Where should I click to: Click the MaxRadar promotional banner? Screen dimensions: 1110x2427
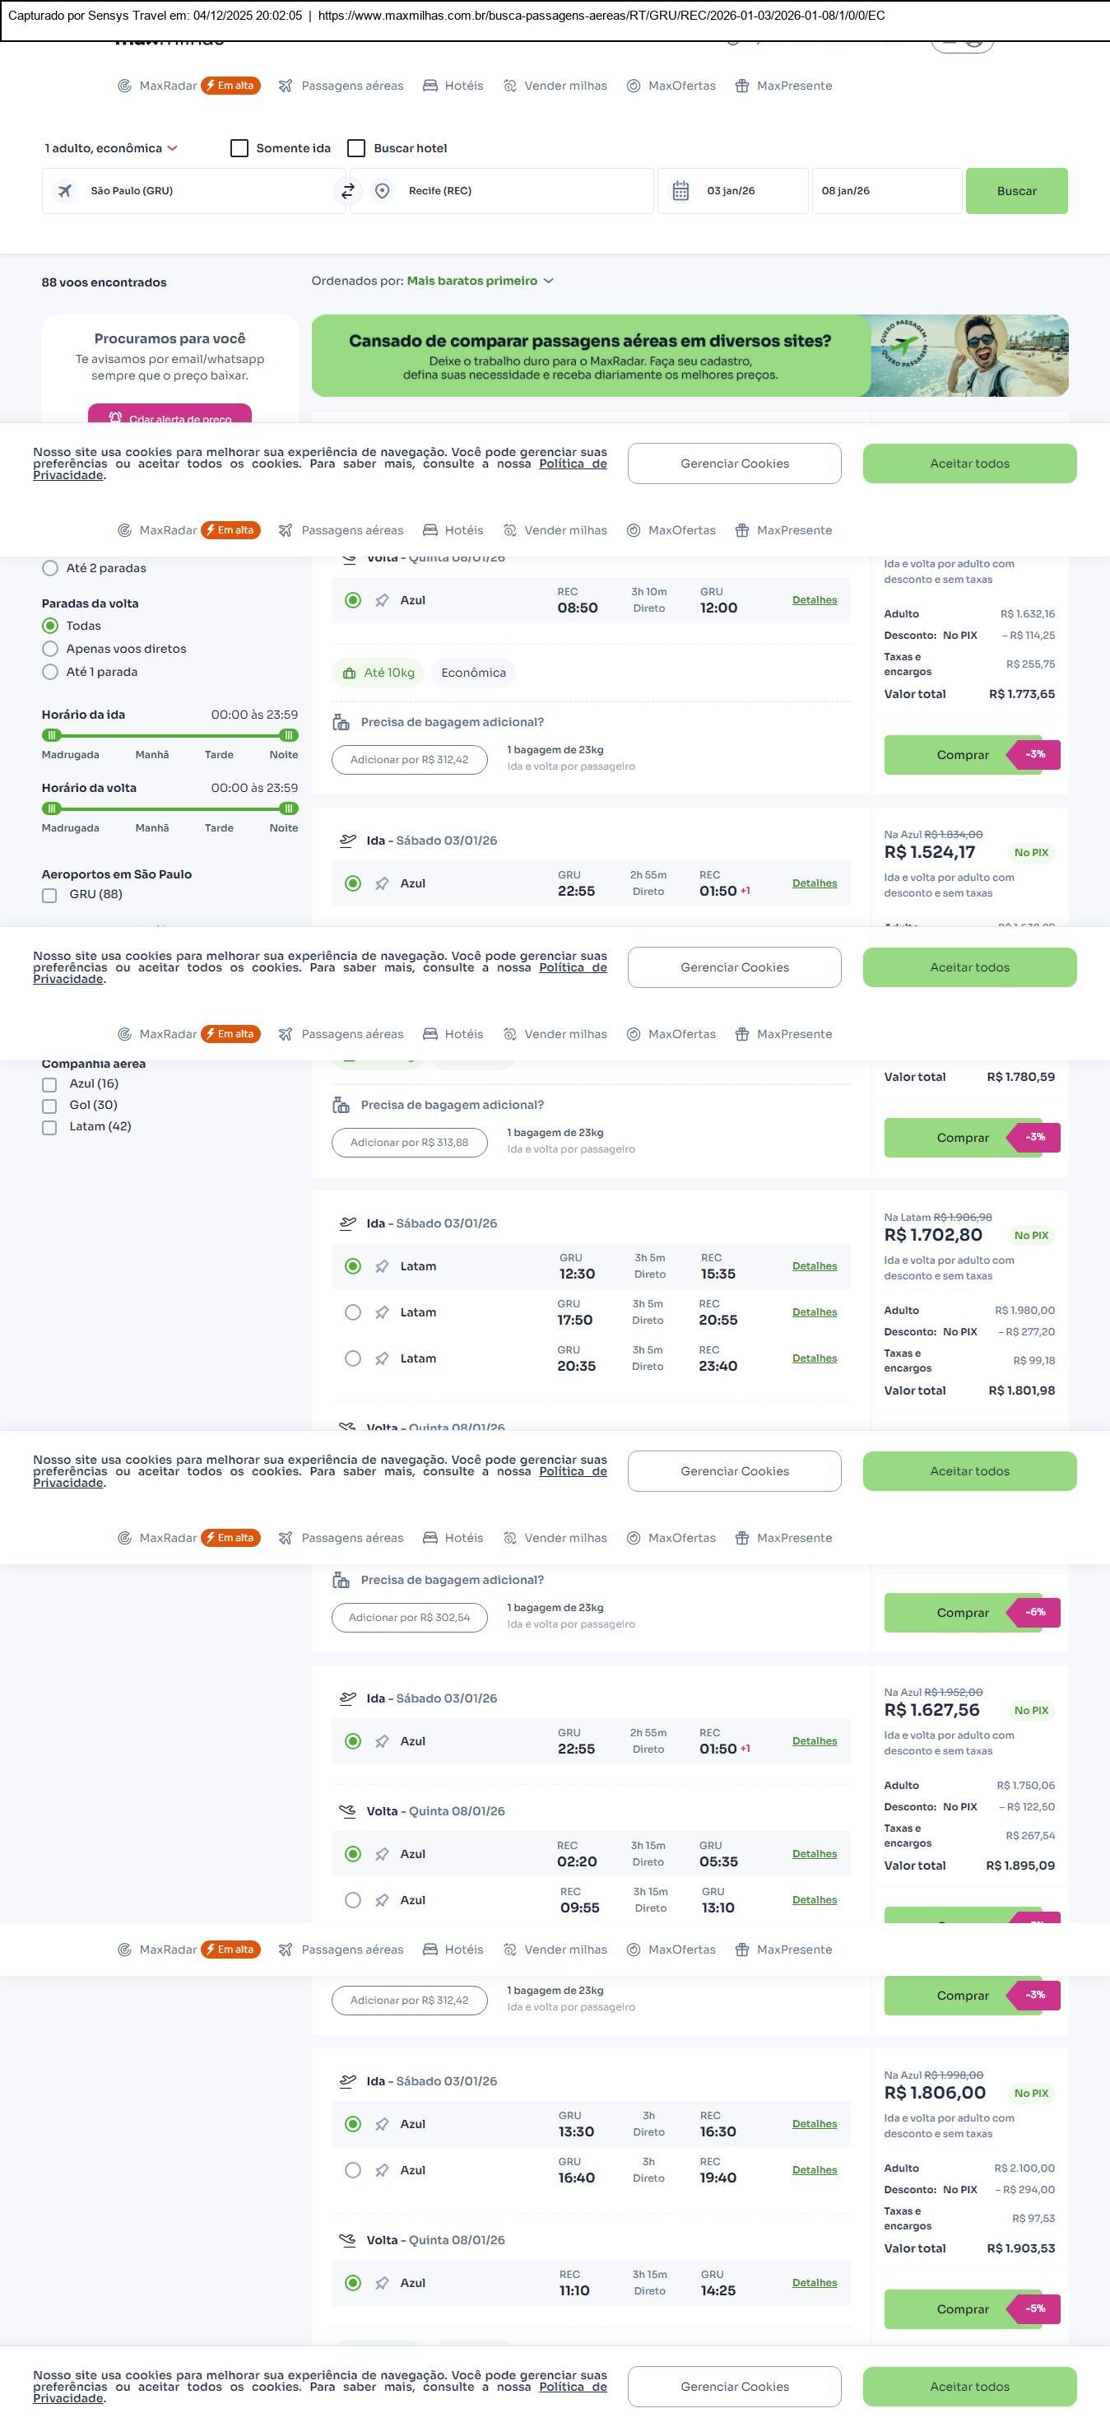[690, 355]
